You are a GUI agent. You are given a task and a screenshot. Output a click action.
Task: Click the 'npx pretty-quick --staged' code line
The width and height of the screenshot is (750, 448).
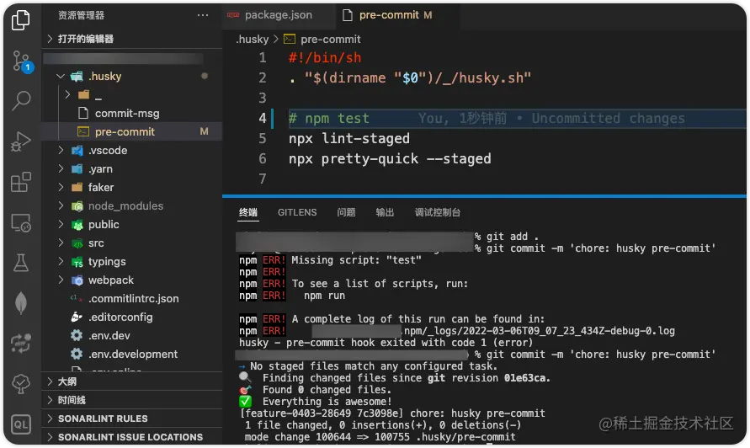point(390,159)
